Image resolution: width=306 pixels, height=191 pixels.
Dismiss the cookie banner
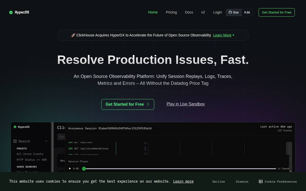coord(242,182)
